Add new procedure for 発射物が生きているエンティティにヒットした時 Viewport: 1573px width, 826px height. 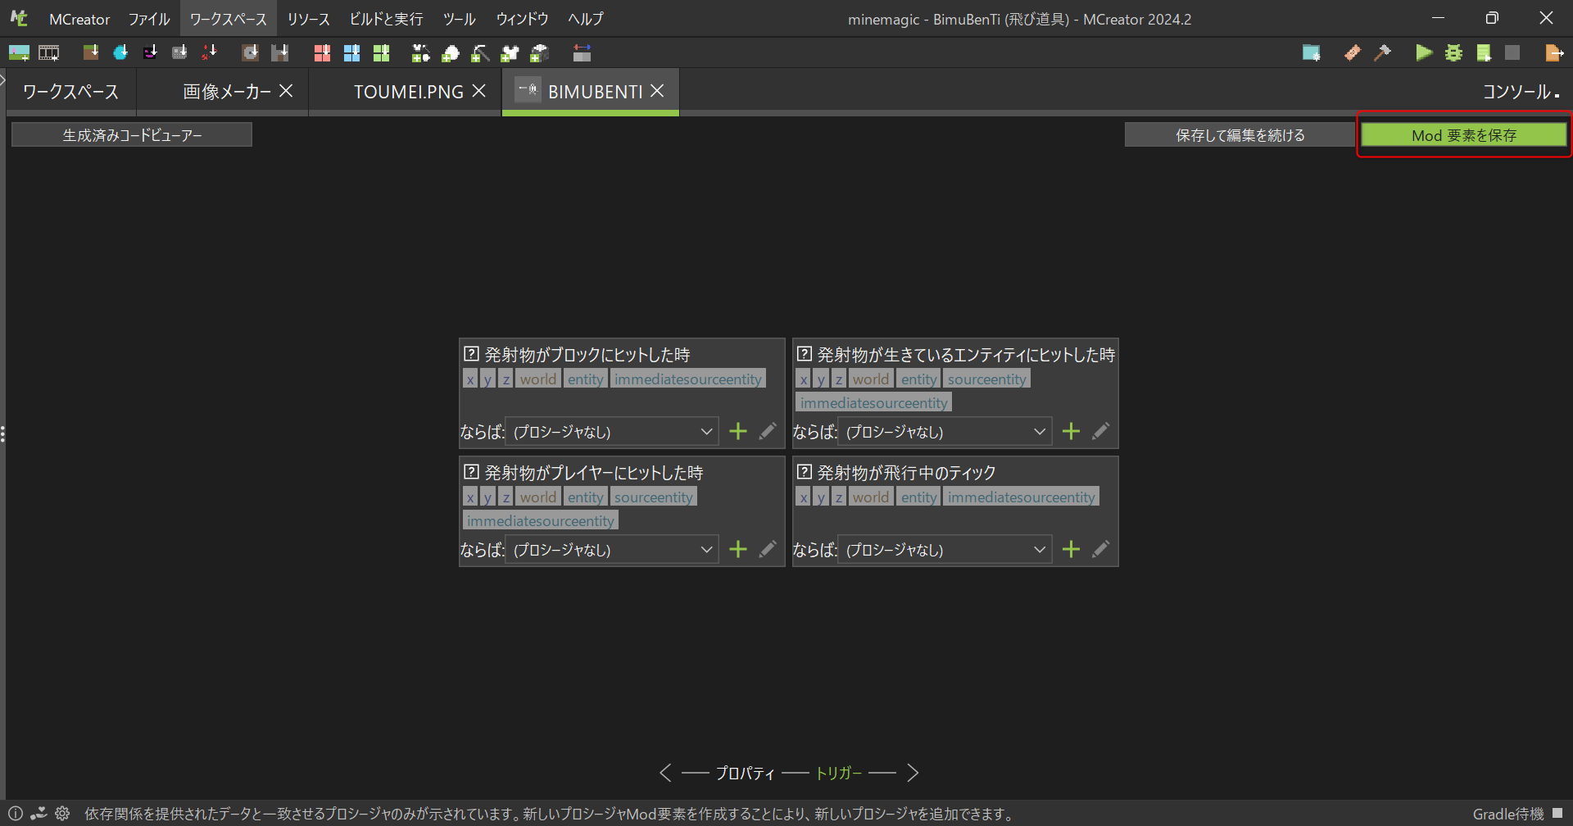pos(1071,432)
